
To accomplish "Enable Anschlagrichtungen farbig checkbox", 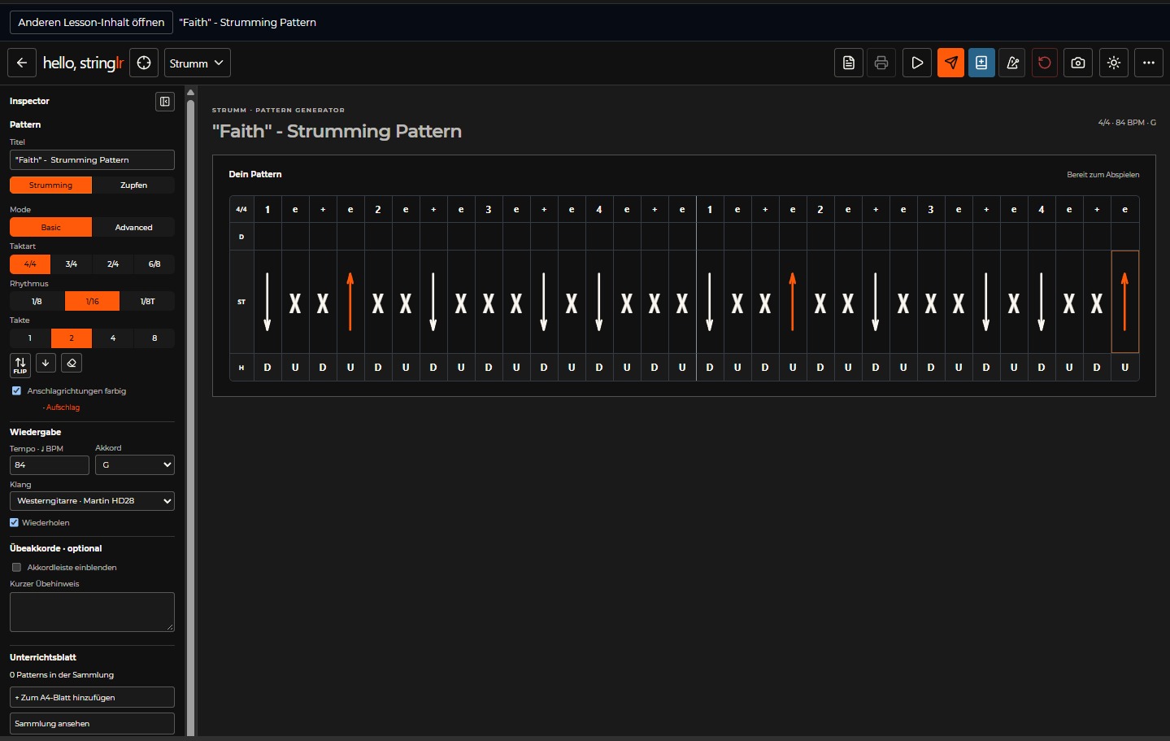I will 16,390.
